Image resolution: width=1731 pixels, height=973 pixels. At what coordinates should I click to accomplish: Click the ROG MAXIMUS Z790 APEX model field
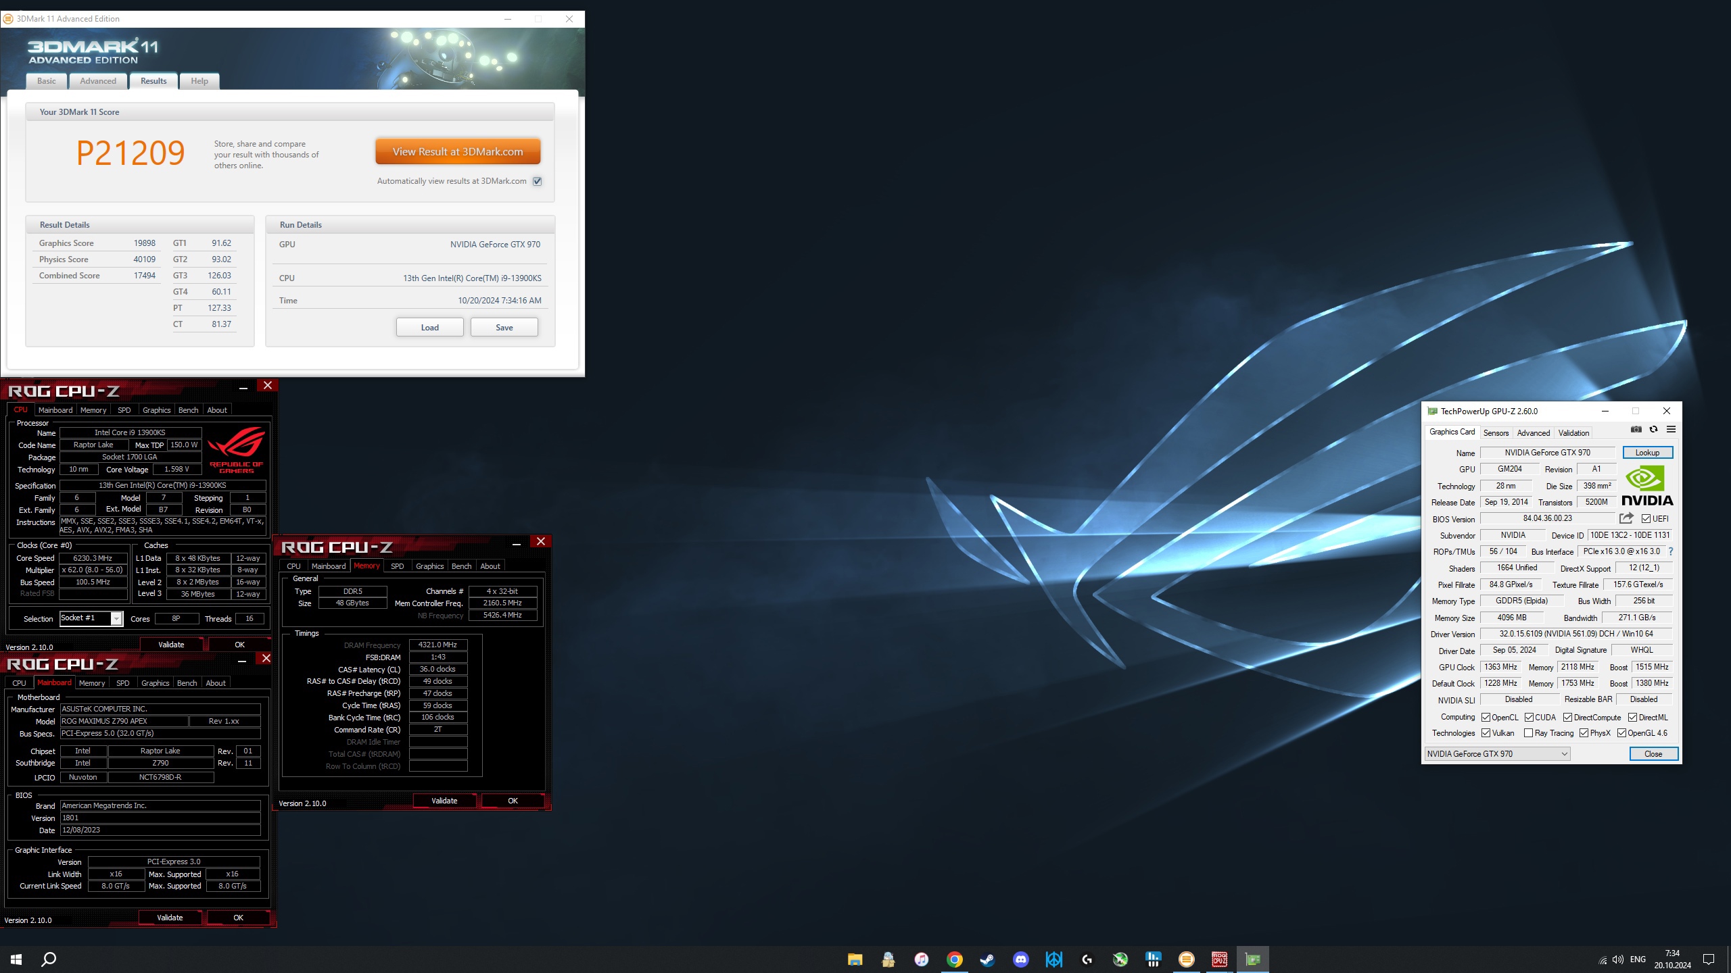tap(124, 721)
